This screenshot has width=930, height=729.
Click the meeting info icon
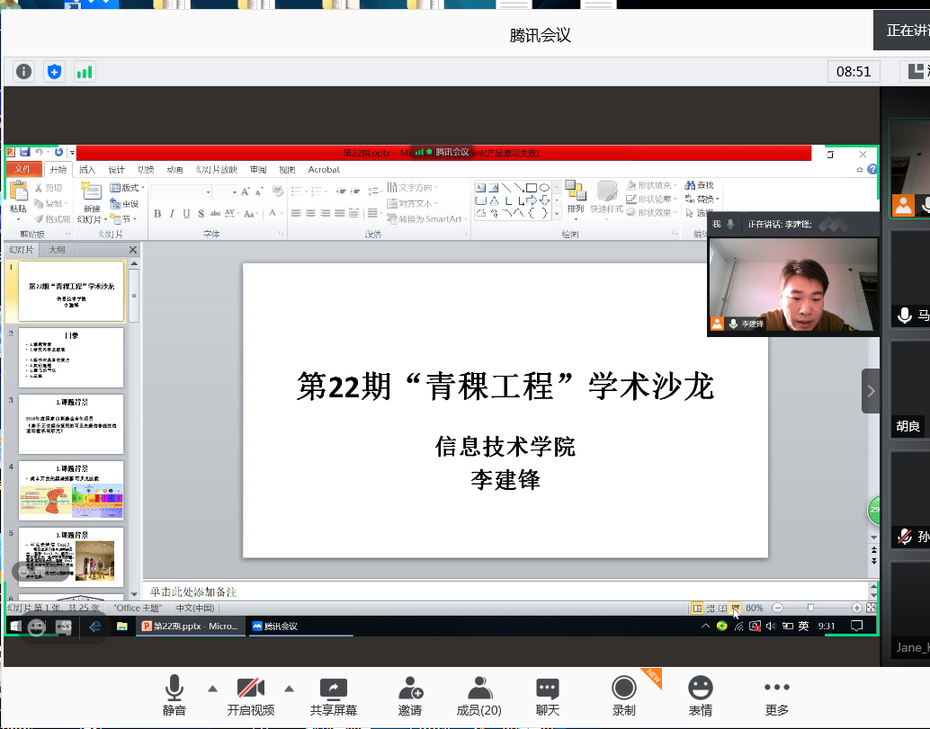pos(24,72)
